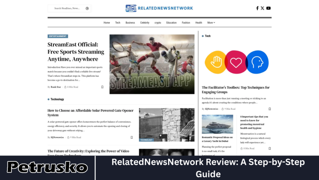Submit search with the arrow icon

tap(87, 8)
